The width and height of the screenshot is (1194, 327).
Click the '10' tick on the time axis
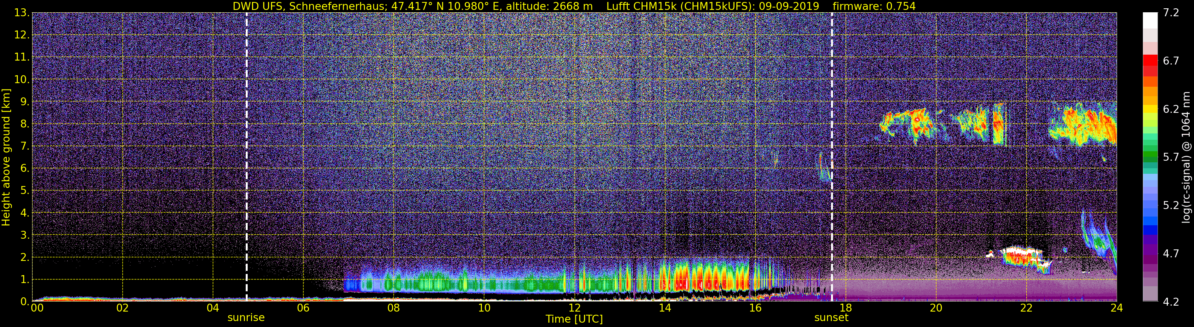[484, 308]
